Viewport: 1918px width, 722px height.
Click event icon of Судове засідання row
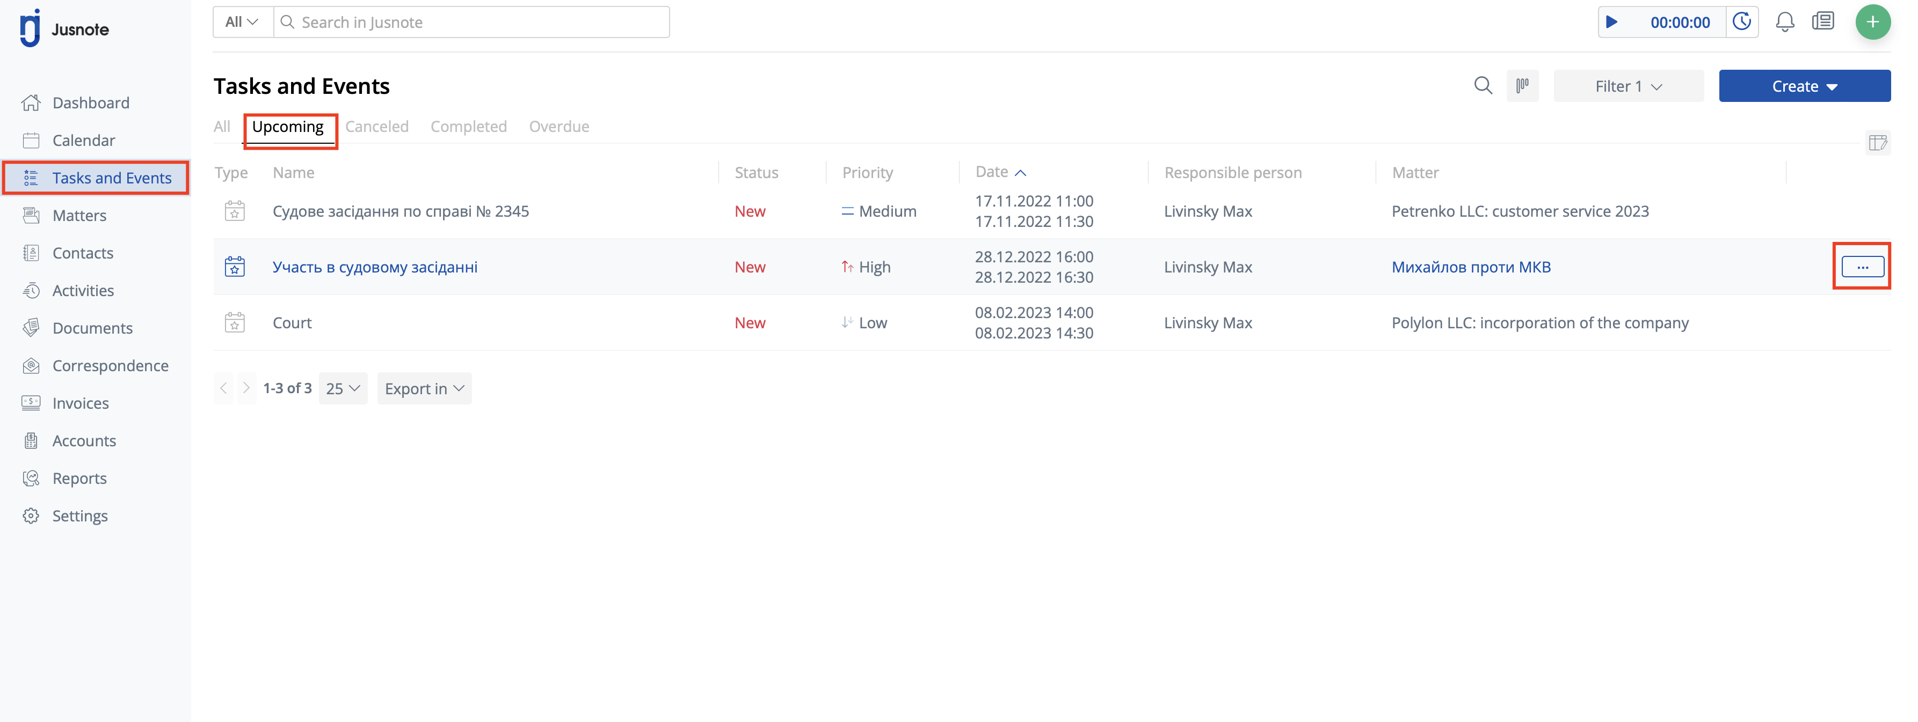pos(235,210)
